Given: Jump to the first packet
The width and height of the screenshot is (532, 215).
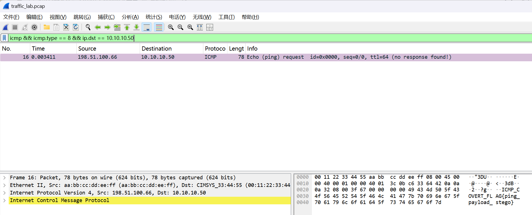Looking at the screenshot, I should 127,27.
